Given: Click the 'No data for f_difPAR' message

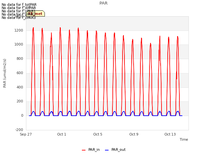Looking at the screenshot, I should pos(19,8).
